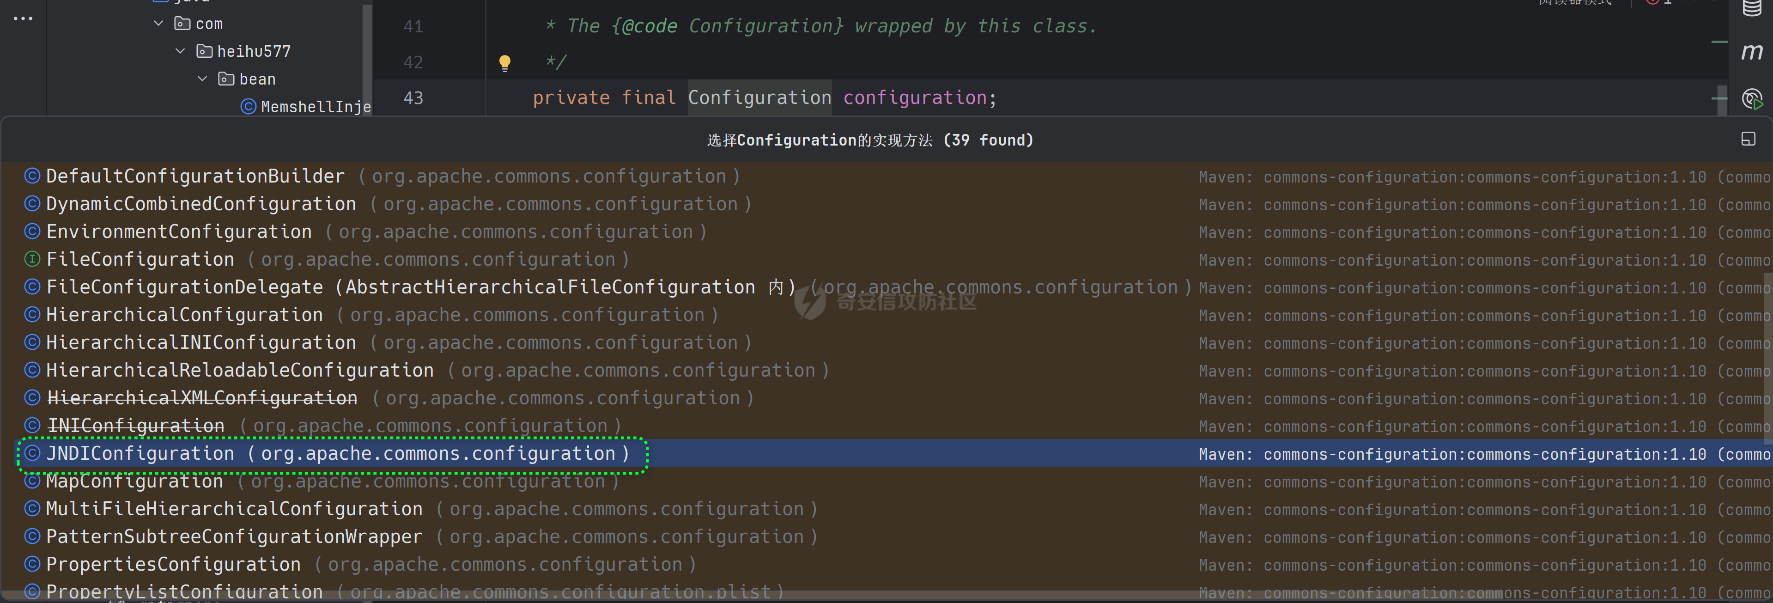
Task: Select JNDIConfiguration implementation
Action: (x=140, y=454)
